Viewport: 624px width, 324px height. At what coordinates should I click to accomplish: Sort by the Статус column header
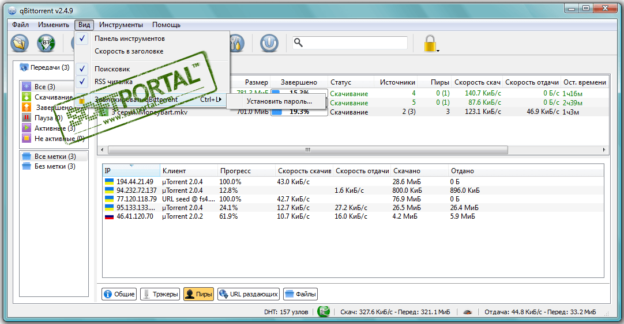pos(351,82)
